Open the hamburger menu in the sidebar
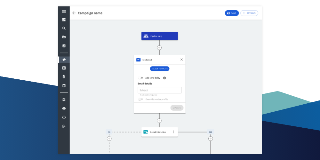 (x=64, y=12)
